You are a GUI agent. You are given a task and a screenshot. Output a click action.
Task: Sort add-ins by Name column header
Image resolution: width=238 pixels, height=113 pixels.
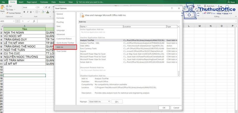point(101,27)
